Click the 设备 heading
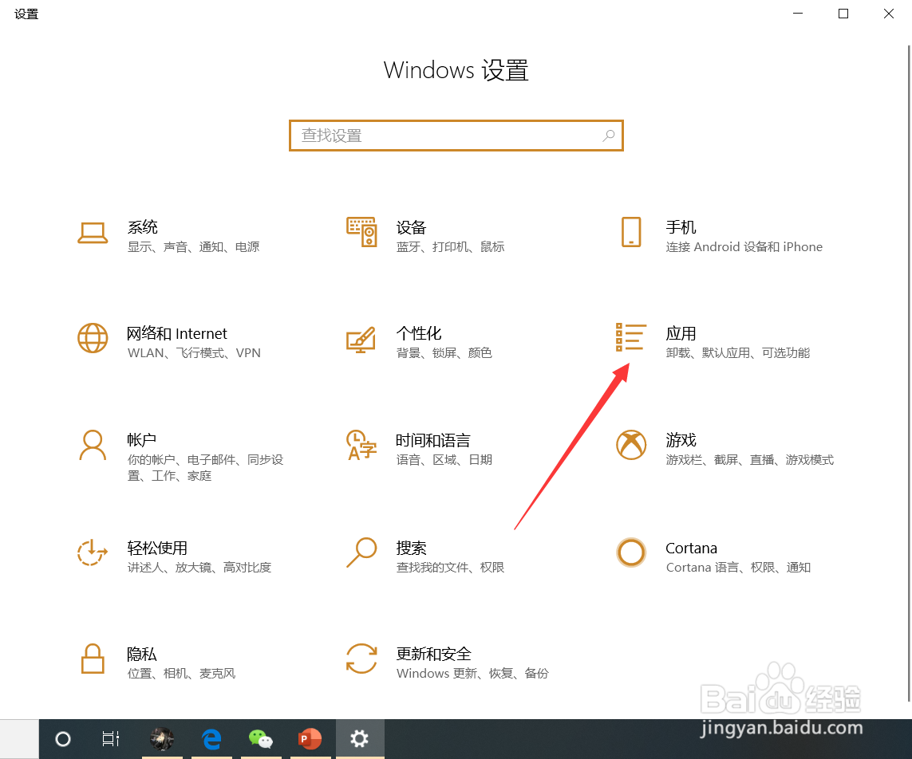The image size is (912, 759). click(x=411, y=227)
